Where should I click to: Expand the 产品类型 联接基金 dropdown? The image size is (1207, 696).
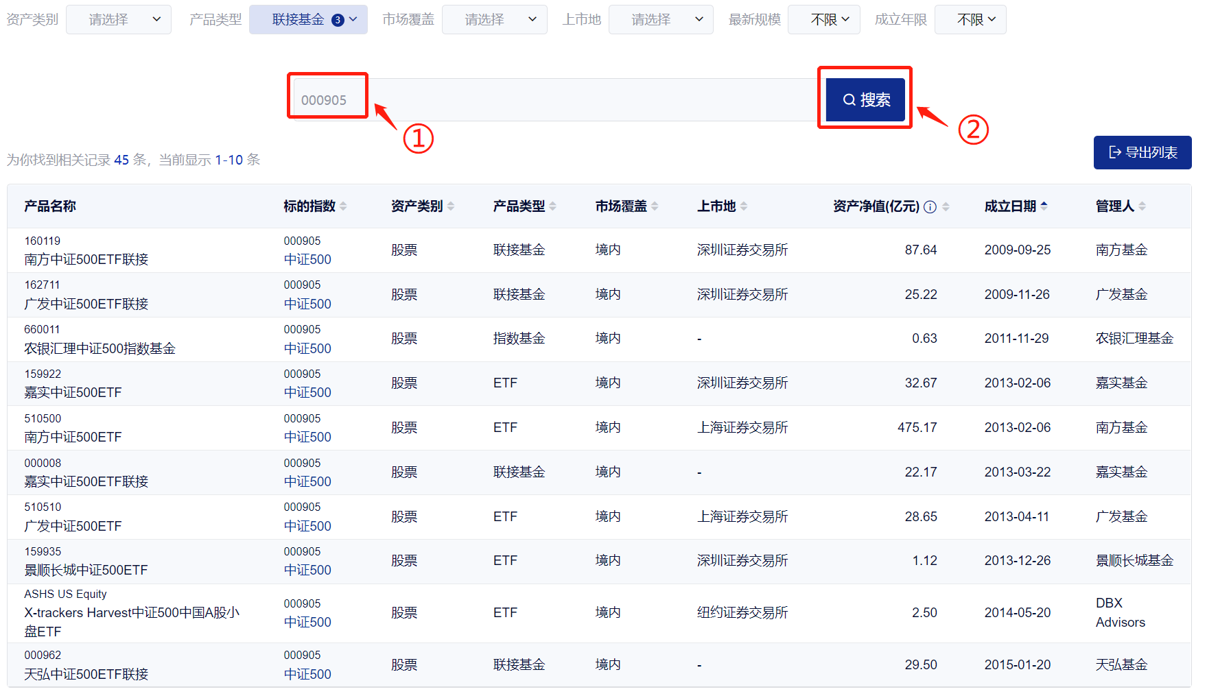(x=308, y=20)
